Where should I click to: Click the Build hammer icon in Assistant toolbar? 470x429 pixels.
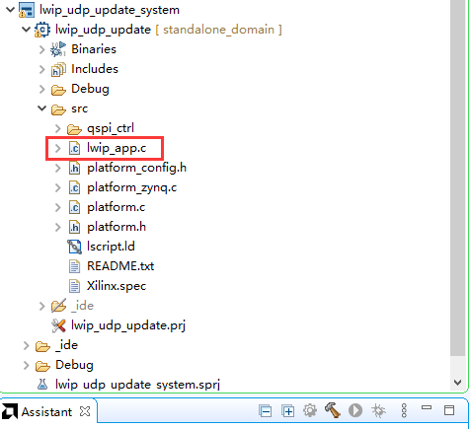point(333,410)
